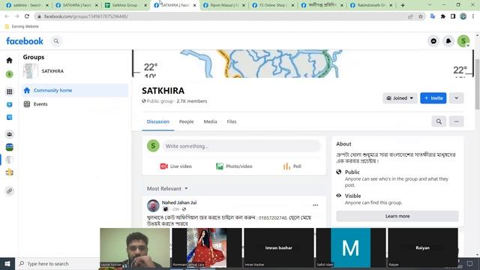
Task: Click the share page icon in address bar
Action: (410, 16)
